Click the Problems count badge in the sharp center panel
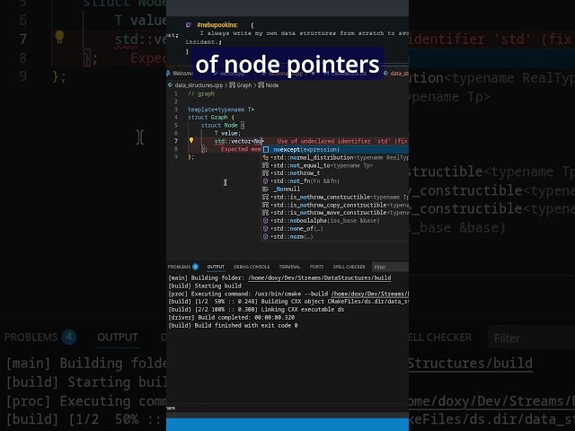 tap(196, 267)
